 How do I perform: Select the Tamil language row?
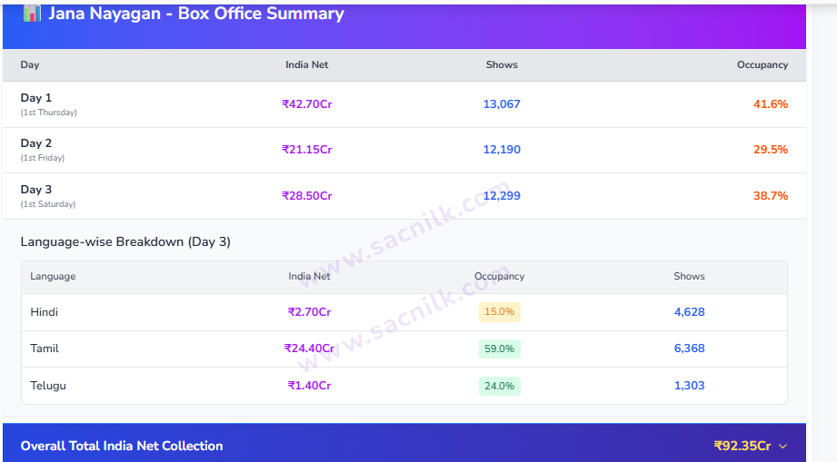click(x=404, y=349)
